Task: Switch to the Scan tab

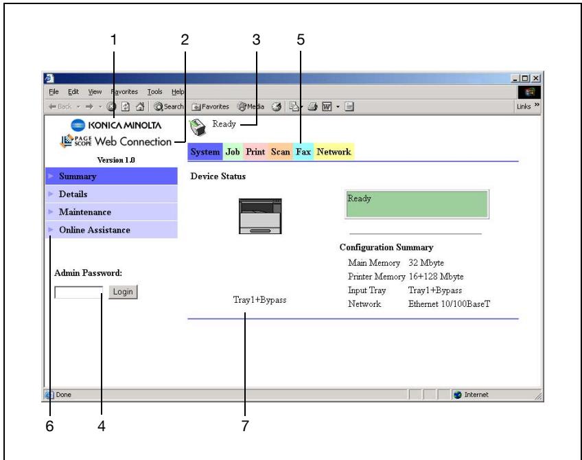Action: point(280,152)
